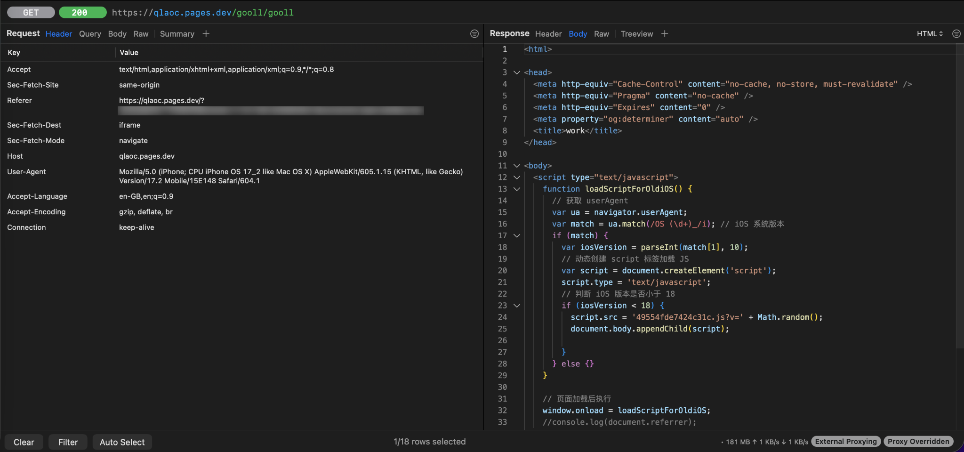Select the User-Agent header key
Viewport: 964px width, 452px height.
26,171
